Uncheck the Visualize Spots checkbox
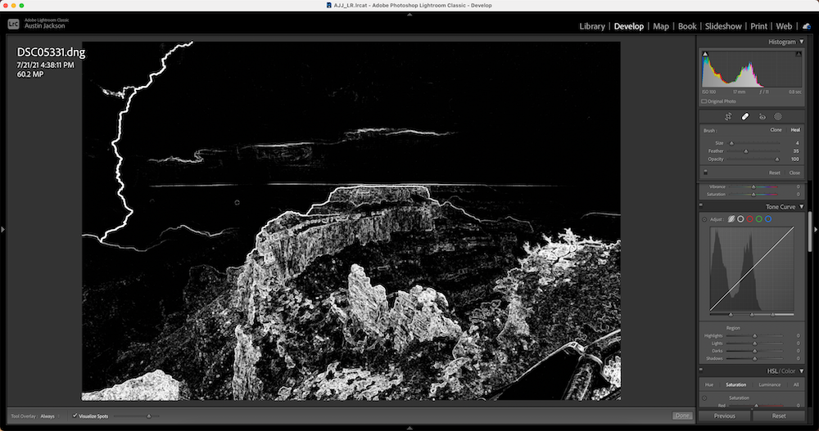The height and width of the screenshot is (431, 819). 75,415
